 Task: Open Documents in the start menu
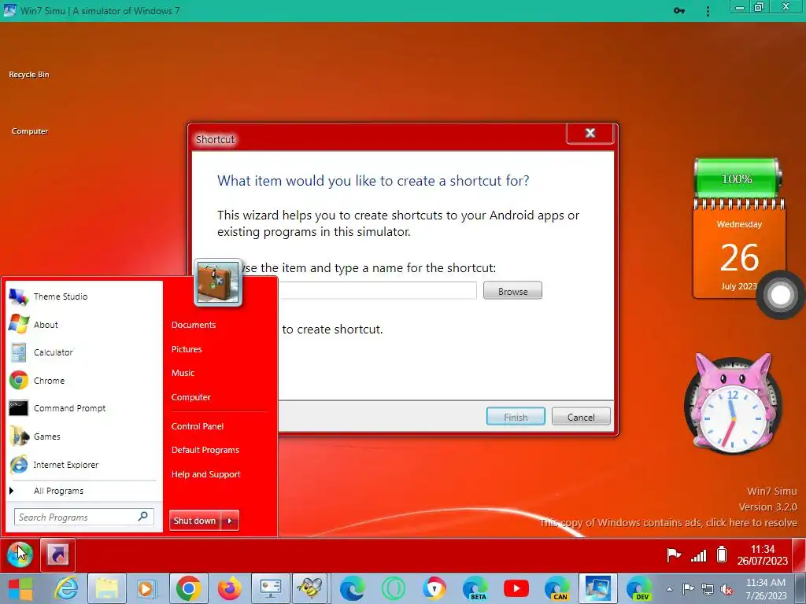point(194,325)
